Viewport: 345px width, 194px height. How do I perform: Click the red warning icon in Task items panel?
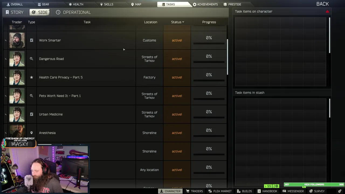coord(327,12)
